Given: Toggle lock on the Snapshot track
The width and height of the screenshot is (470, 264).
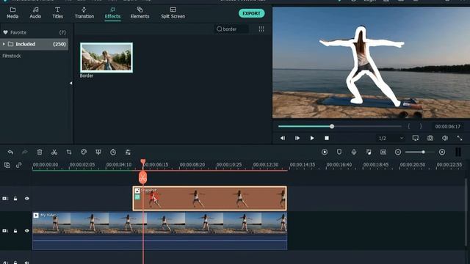Looking at the screenshot, I should click(15, 199).
